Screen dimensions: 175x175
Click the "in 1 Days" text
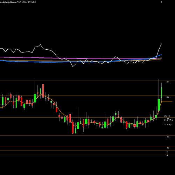tap(168, 125)
